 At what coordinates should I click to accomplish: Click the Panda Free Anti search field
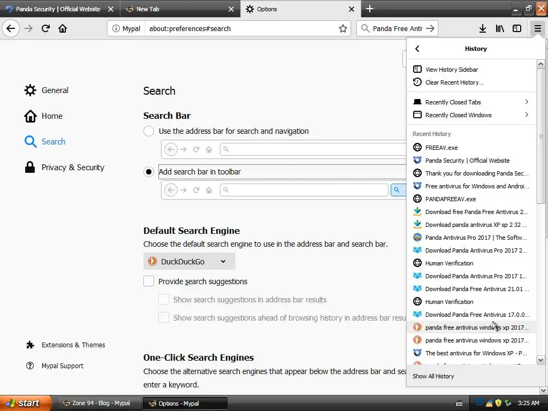point(398,28)
